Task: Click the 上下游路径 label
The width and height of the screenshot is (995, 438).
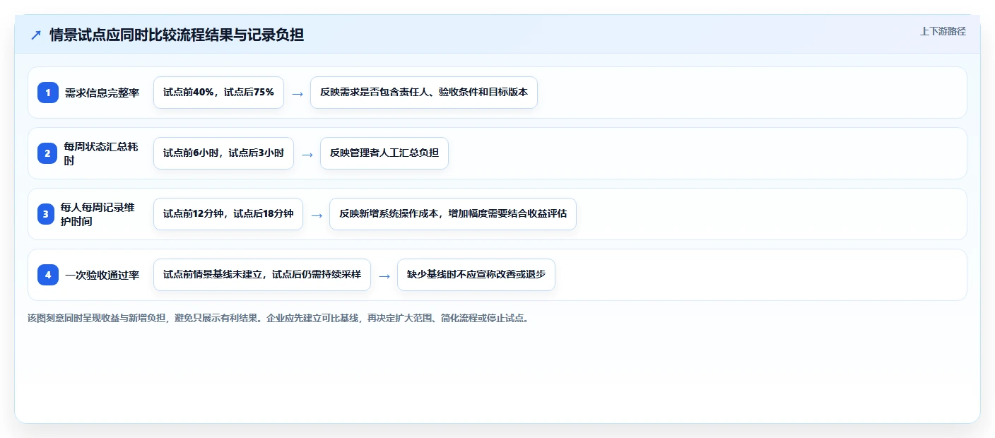Action: 943,31
